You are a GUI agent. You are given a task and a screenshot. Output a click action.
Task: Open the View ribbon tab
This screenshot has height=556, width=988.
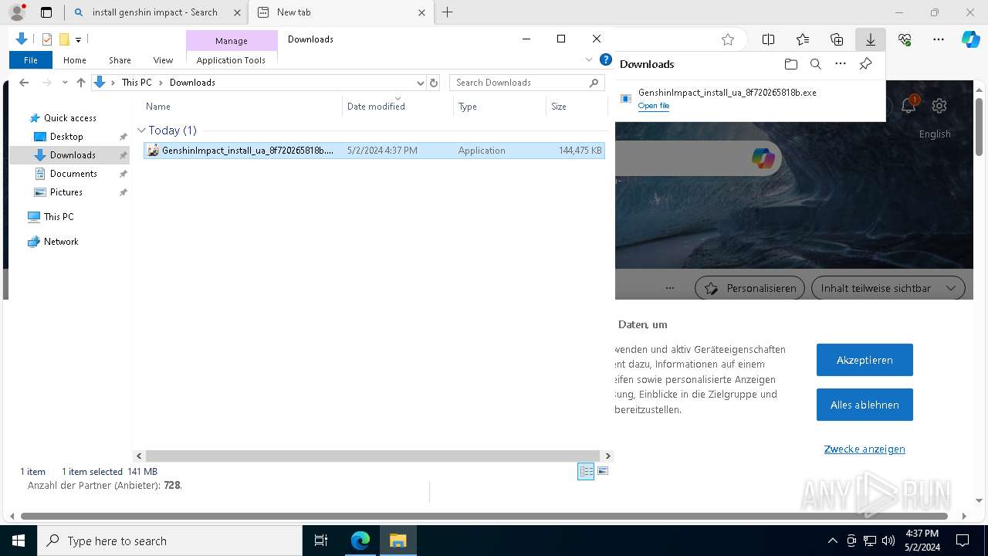(x=163, y=59)
